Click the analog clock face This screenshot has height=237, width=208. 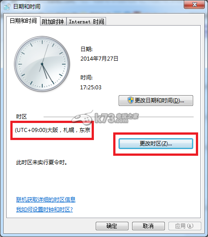point(42,64)
